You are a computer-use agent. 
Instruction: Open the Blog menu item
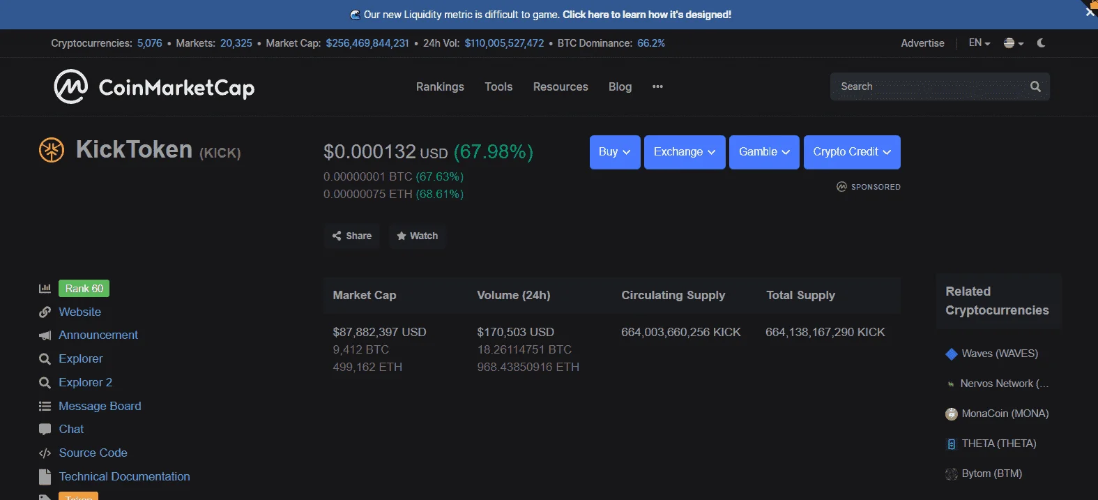tap(620, 86)
